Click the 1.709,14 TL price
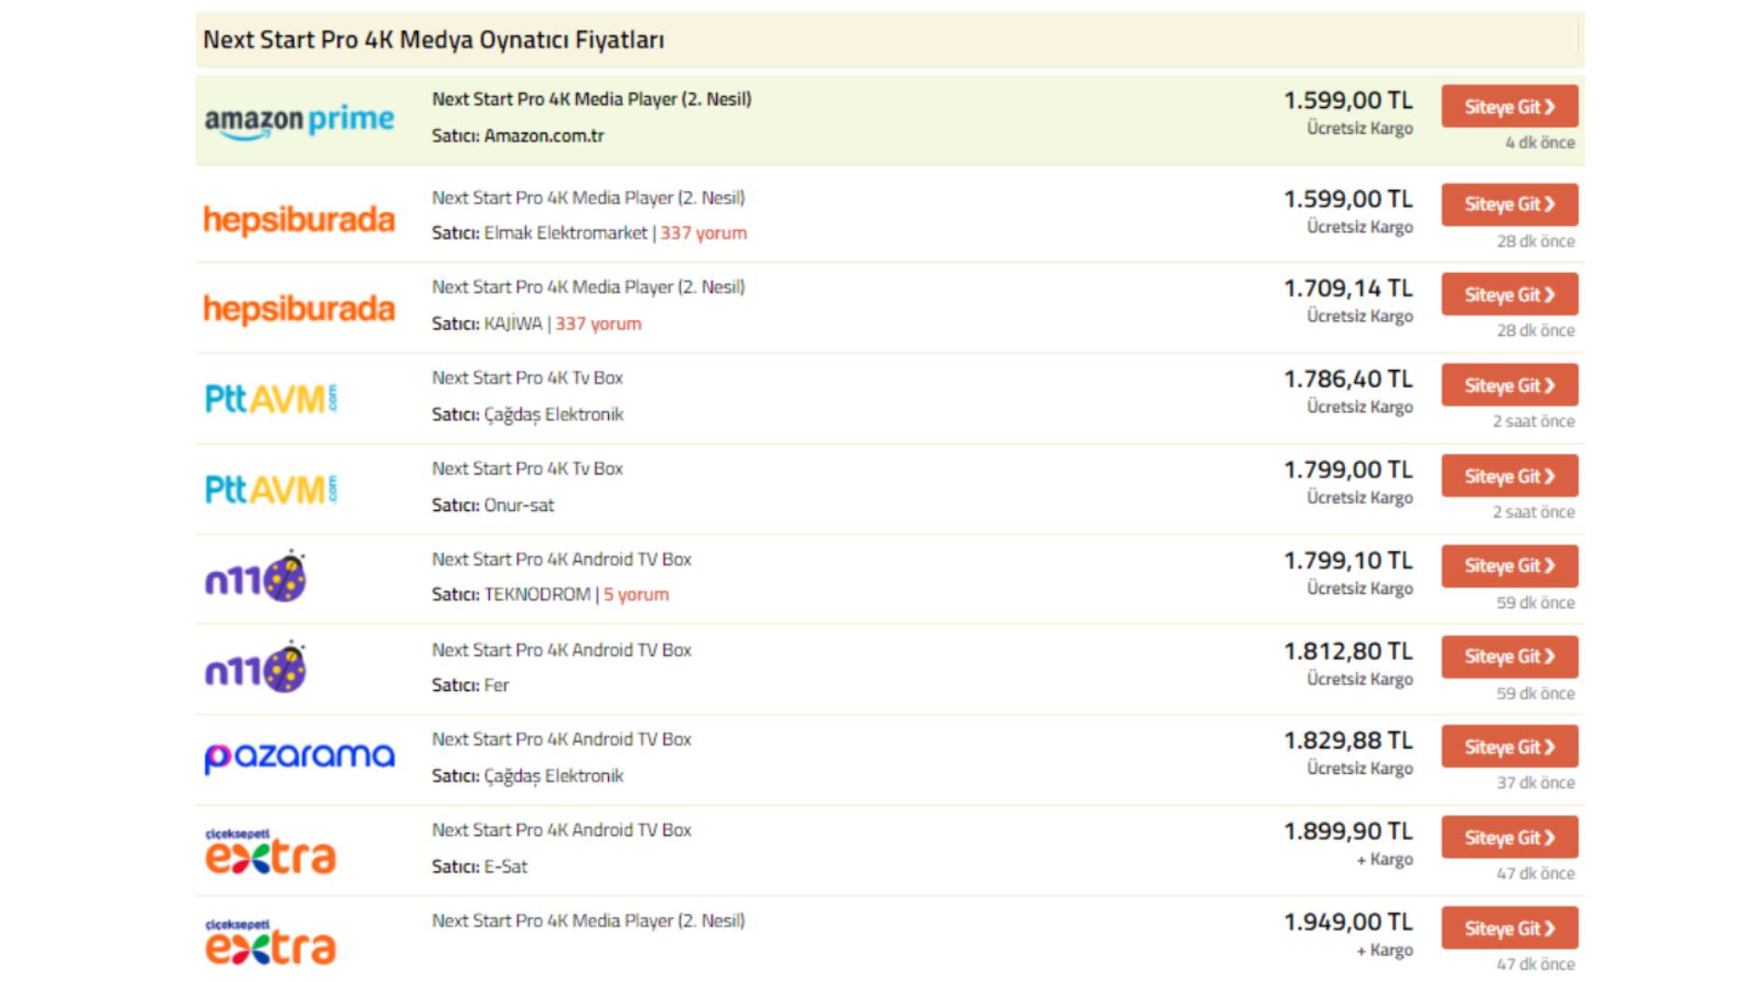This screenshot has height=982, width=1745. click(x=1348, y=288)
